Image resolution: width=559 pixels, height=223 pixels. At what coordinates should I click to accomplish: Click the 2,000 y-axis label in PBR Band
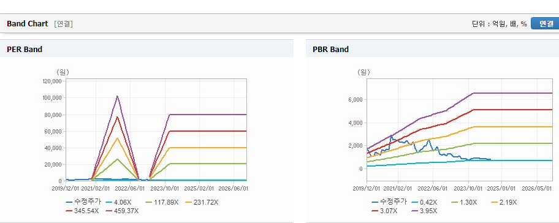pyautogui.click(x=355, y=146)
